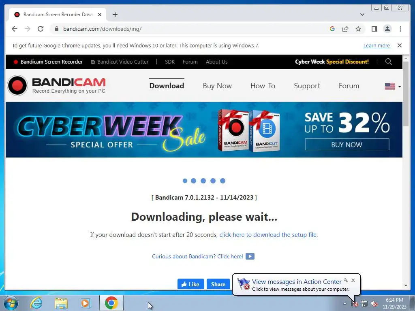The image size is (415, 311).
Task: View site information via the padlock icon
Action: coord(56,29)
